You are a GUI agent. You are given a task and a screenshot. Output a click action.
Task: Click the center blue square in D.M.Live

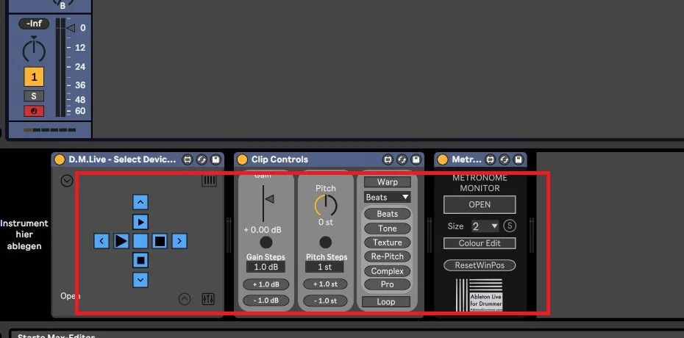point(140,241)
